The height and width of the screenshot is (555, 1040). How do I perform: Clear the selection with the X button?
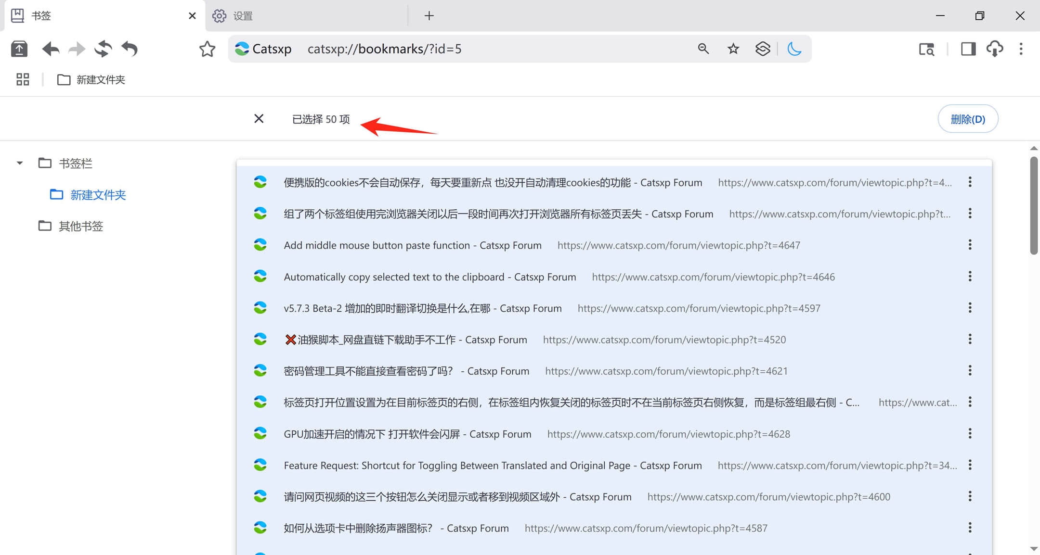pyautogui.click(x=259, y=118)
